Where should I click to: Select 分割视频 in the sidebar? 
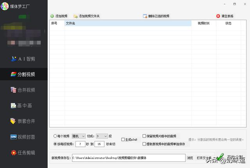23,74
